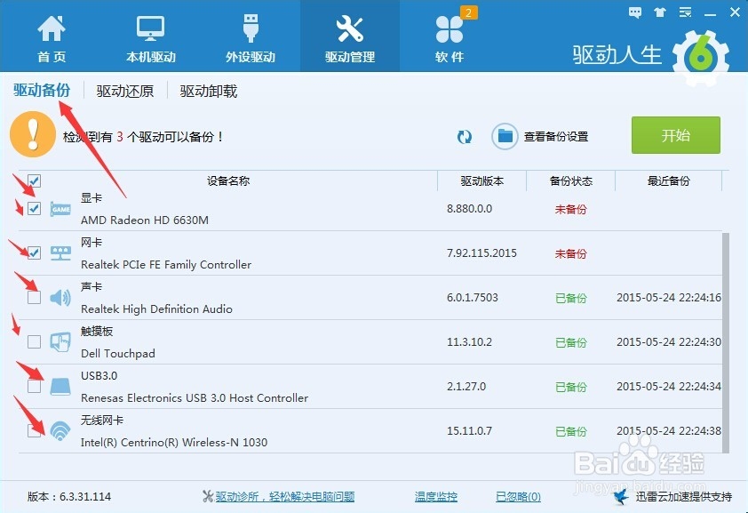
Task: Click the yellow warning exclamation badge
Action: pyautogui.click(x=33, y=136)
